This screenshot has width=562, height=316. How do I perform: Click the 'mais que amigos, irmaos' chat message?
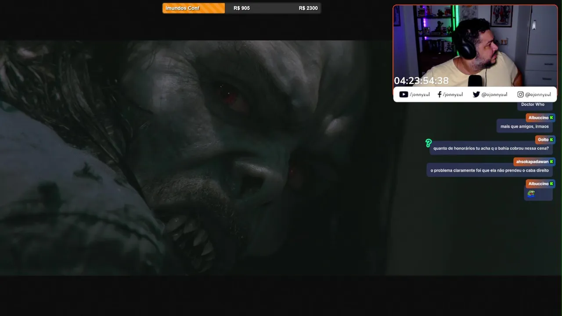click(525, 126)
